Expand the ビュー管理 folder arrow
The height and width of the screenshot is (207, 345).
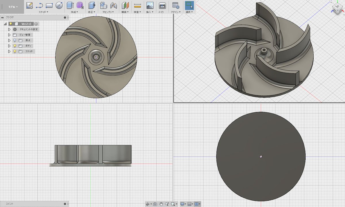[9, 35]
